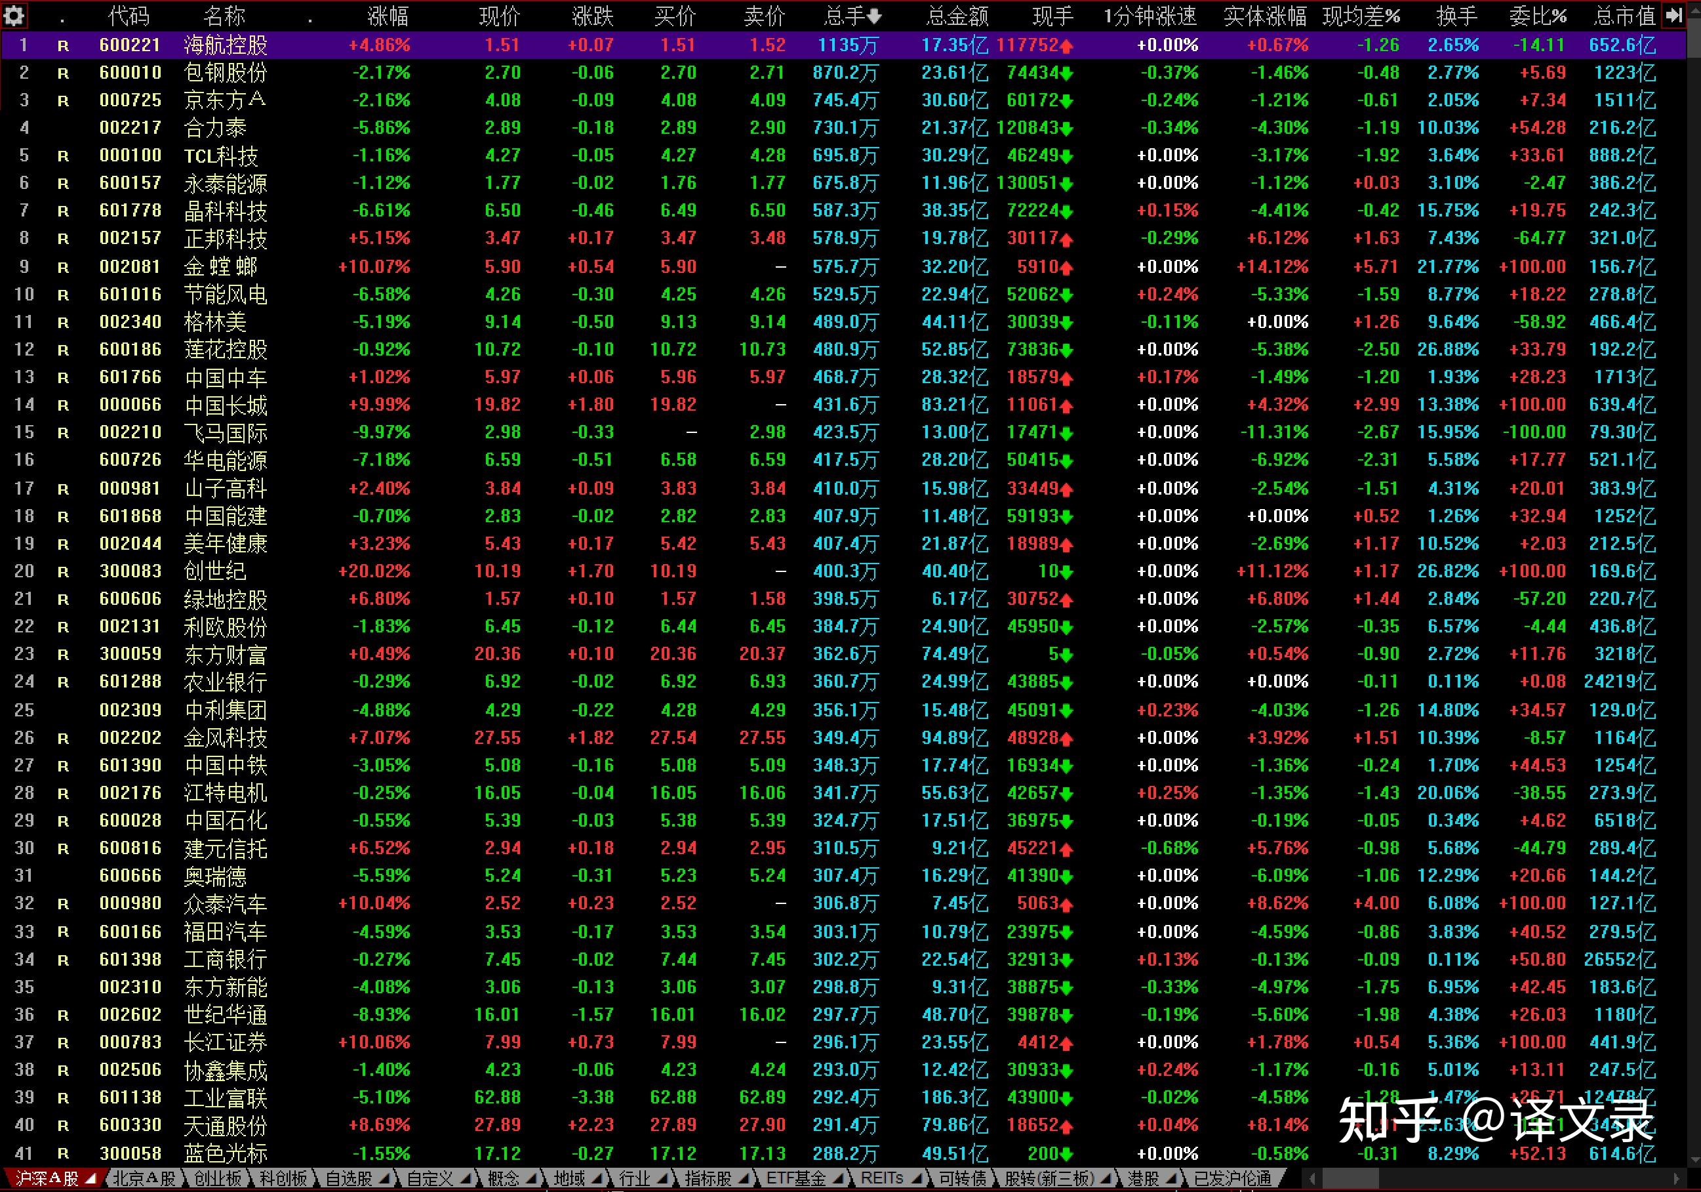Click the 委比% column header
Screen dimensions: 1701x1192
click(1538, 16)
